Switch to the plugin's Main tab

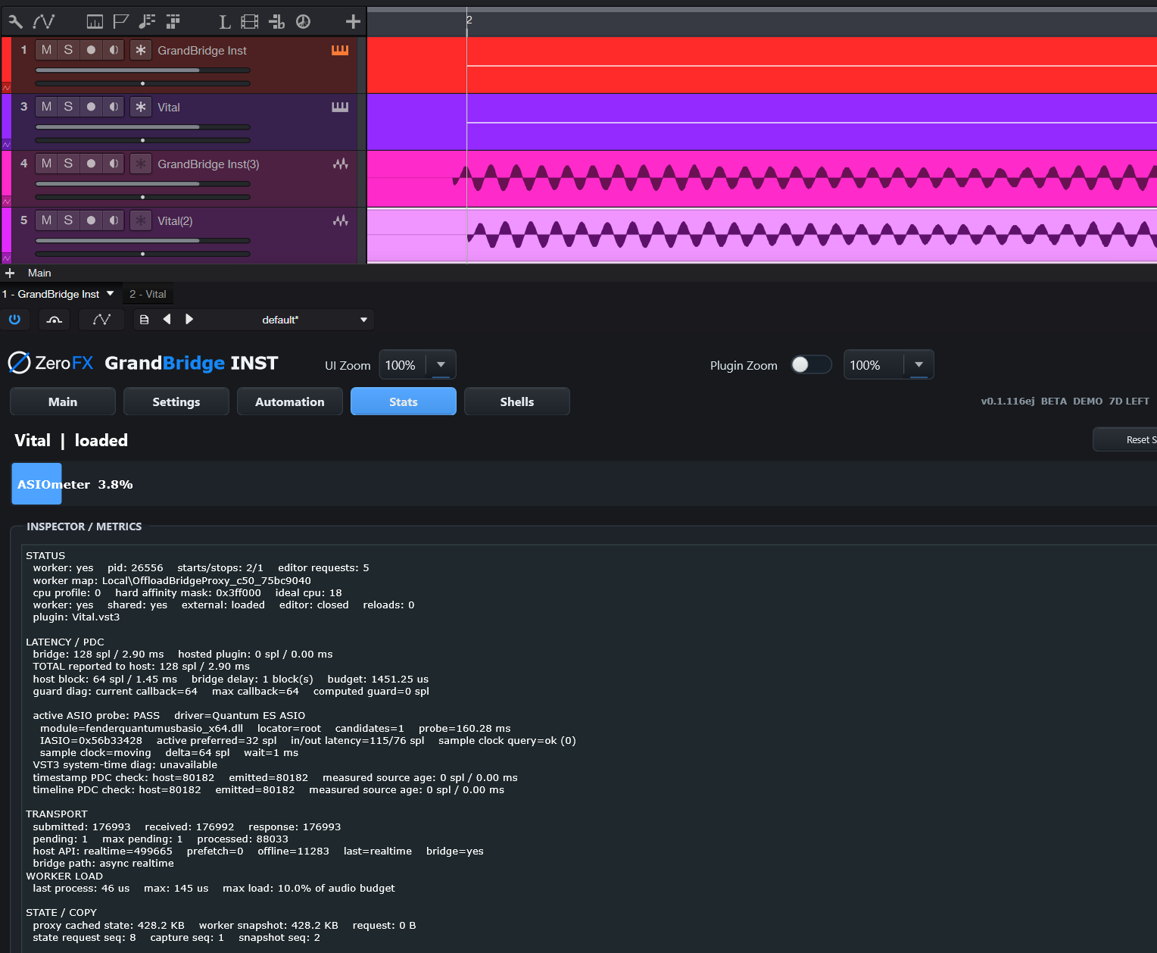pos(63,402)
